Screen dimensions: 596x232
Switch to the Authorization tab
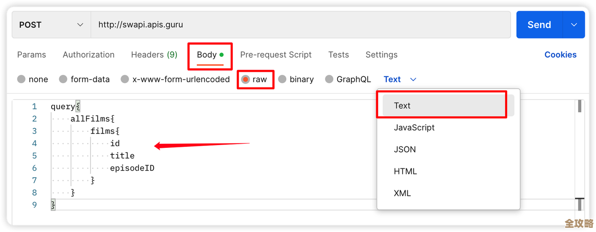tap(88, 55)
